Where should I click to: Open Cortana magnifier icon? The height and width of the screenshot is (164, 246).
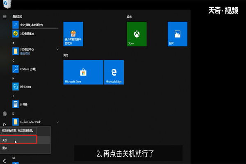coord(16,69)
